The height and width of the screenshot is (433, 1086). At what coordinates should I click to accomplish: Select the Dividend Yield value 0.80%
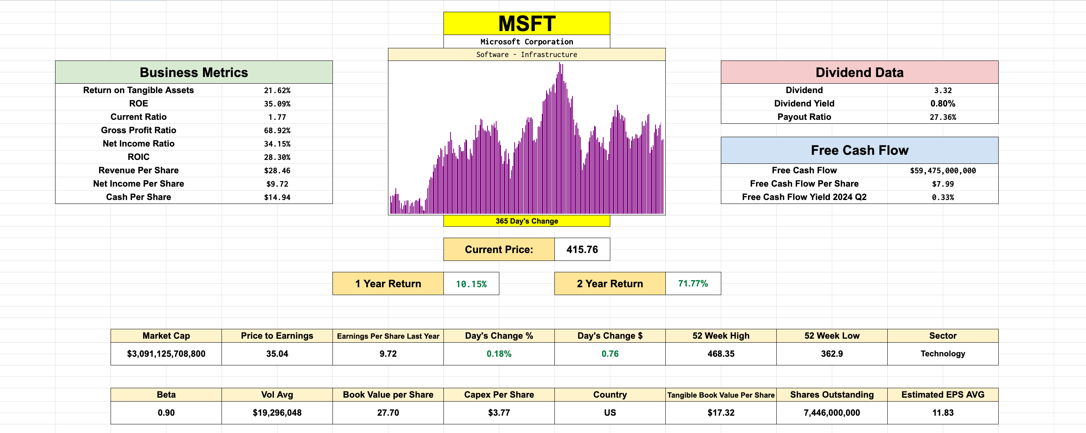pos(943,103)
